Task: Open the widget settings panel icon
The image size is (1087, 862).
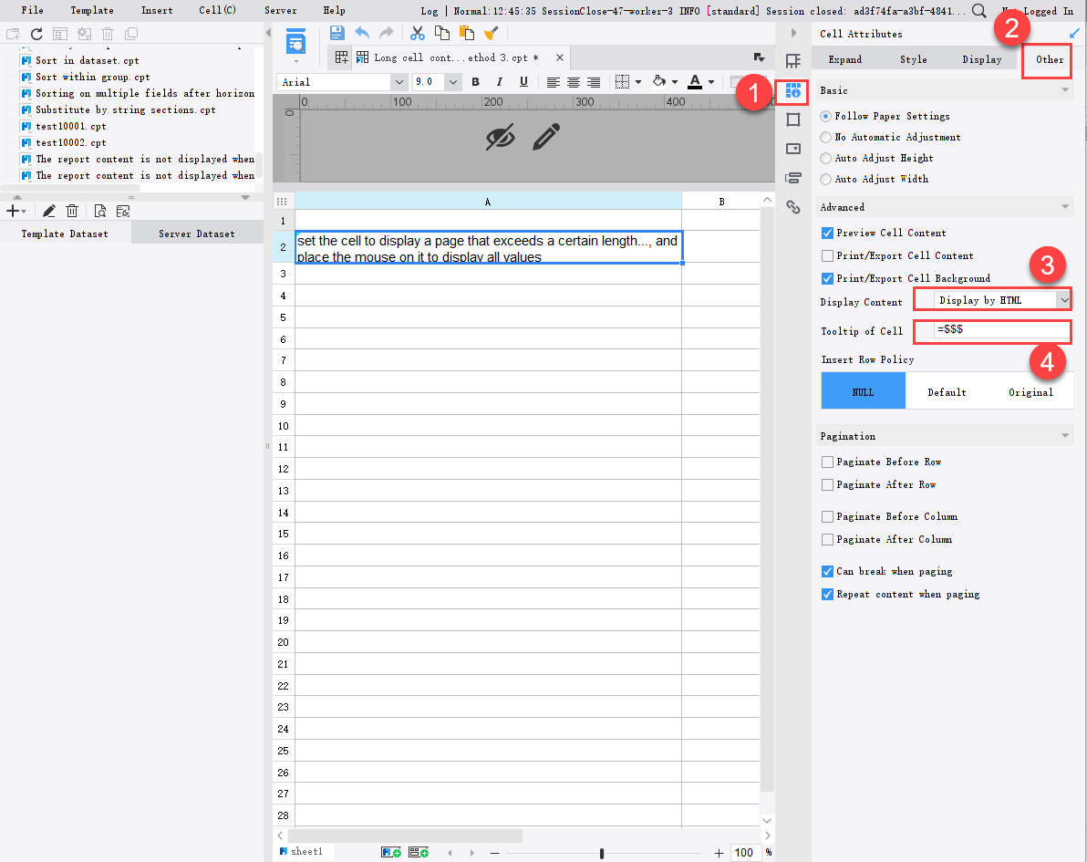Action: pyautogui.click(x=793, y=149)
